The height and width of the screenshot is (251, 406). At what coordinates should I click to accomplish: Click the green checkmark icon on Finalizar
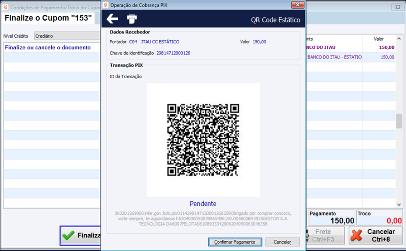click(x=69, y=235)
